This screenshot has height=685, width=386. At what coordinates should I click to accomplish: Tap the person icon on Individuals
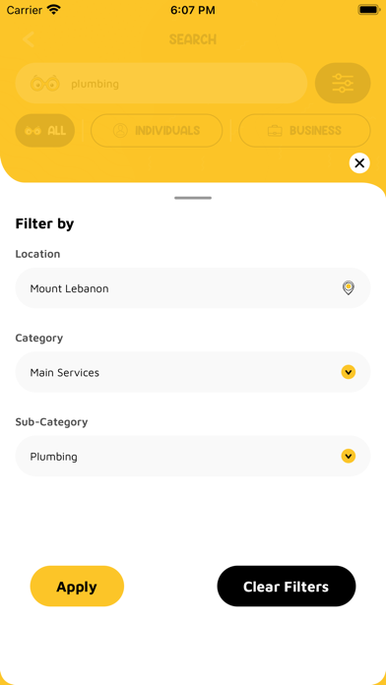click(x=120, y=130)
